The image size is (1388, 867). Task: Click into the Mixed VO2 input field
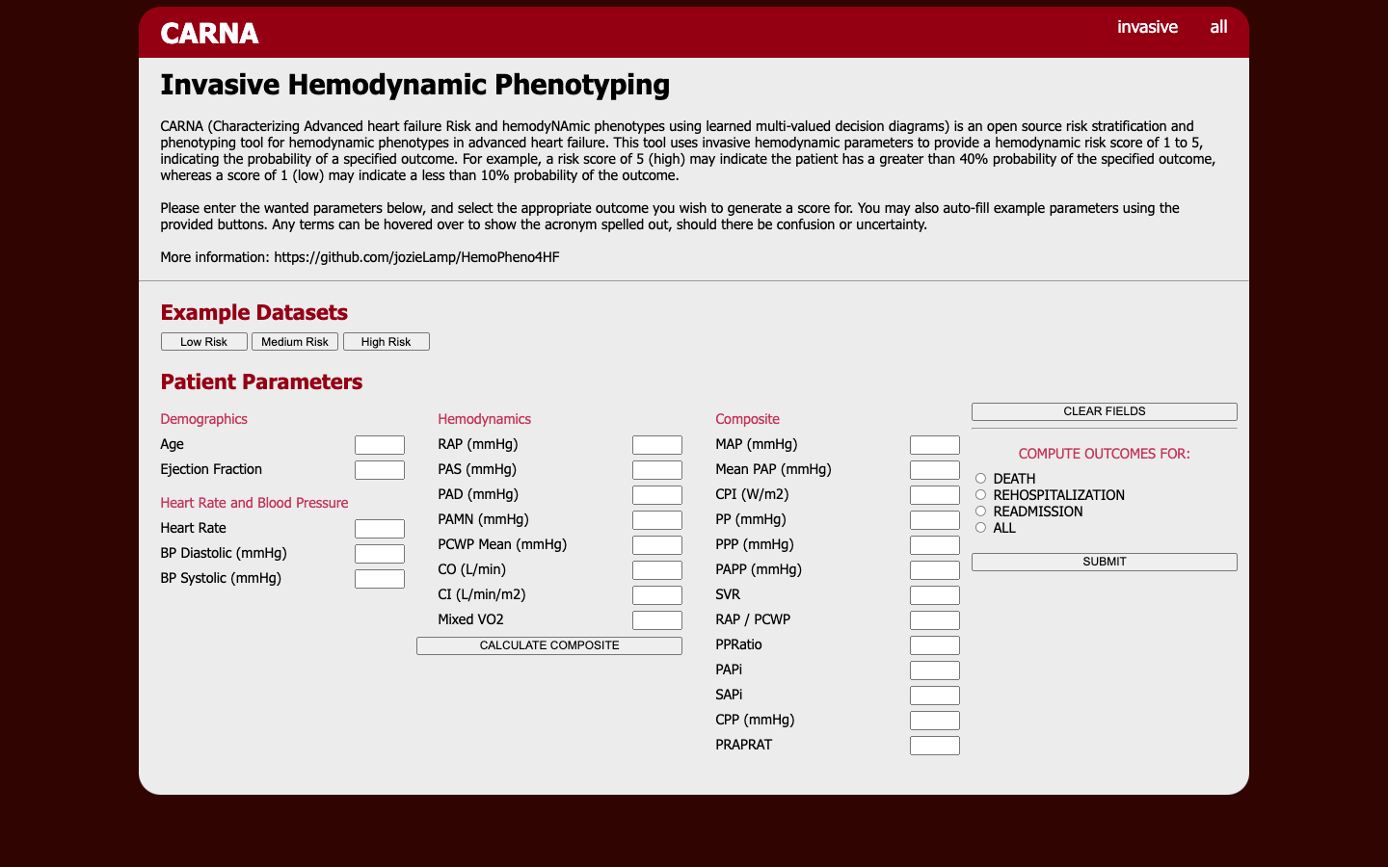point(657,620)
